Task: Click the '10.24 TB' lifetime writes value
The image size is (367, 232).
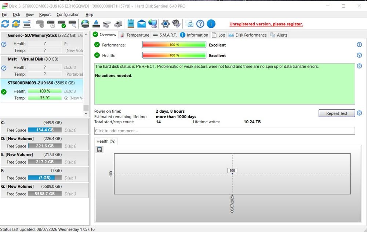Action: click(252, 122)
